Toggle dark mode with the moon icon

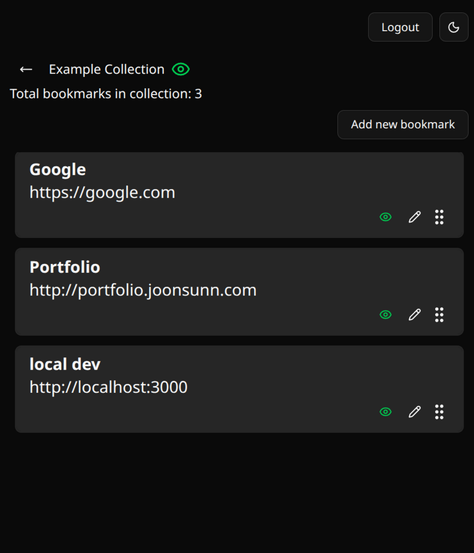click(453, 27)
